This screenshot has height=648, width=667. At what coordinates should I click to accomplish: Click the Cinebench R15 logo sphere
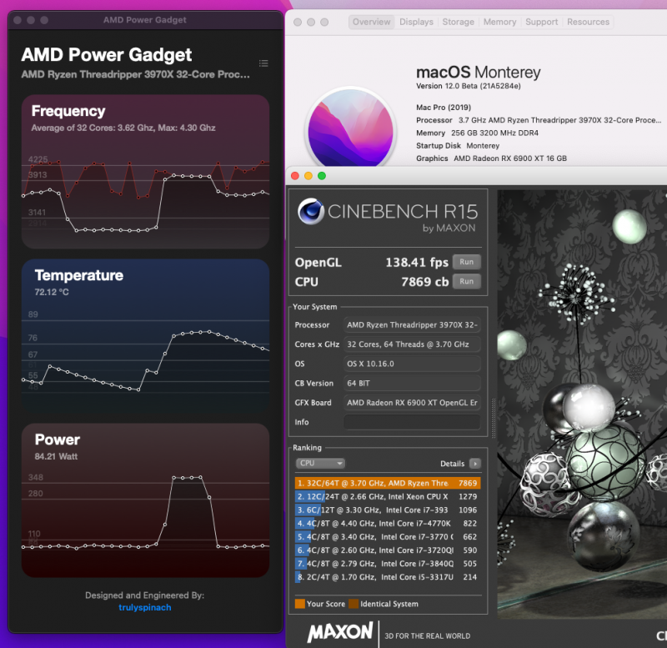(x=310, y=211)
